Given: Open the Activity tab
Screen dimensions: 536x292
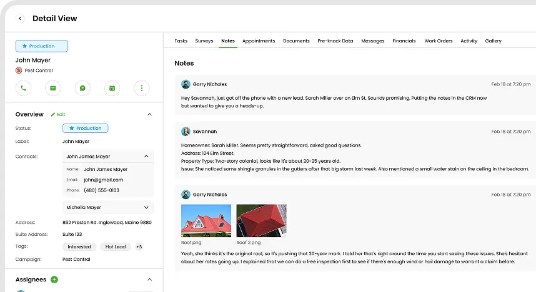Looking at the screenshot, I should (469, 41).
